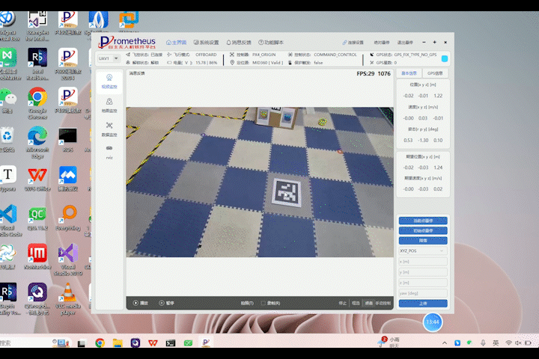This screenshot has height=359, width=539.
Task: Open the 数据监控 data monitoring sidebar panel
Action: click(109, 129)
